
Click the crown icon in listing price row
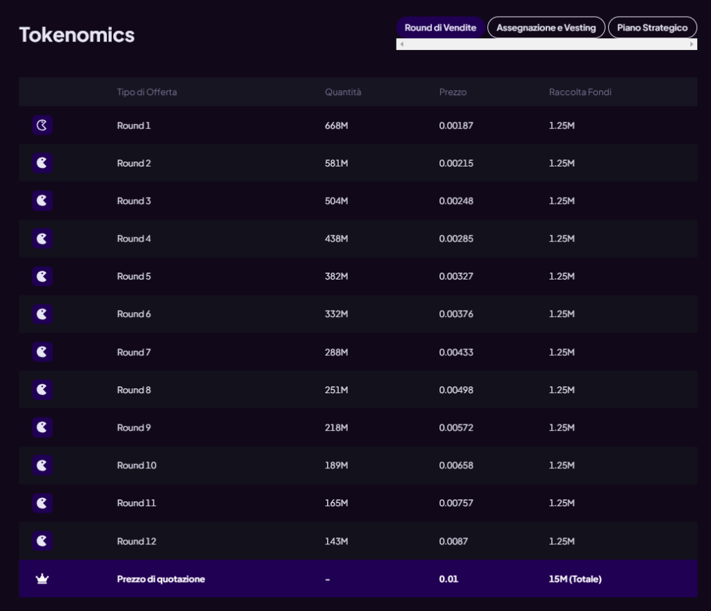coord(42,579)
